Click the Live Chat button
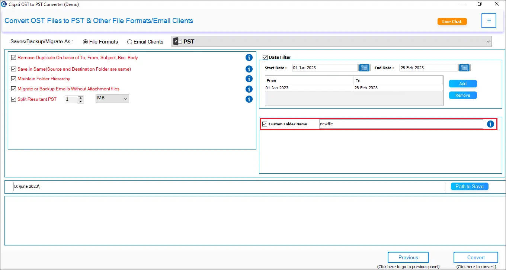The image size is (506, 270). (452, 22)
